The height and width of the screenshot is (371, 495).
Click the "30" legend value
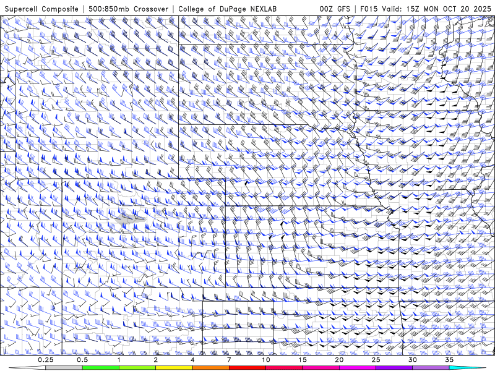[412, 360]
